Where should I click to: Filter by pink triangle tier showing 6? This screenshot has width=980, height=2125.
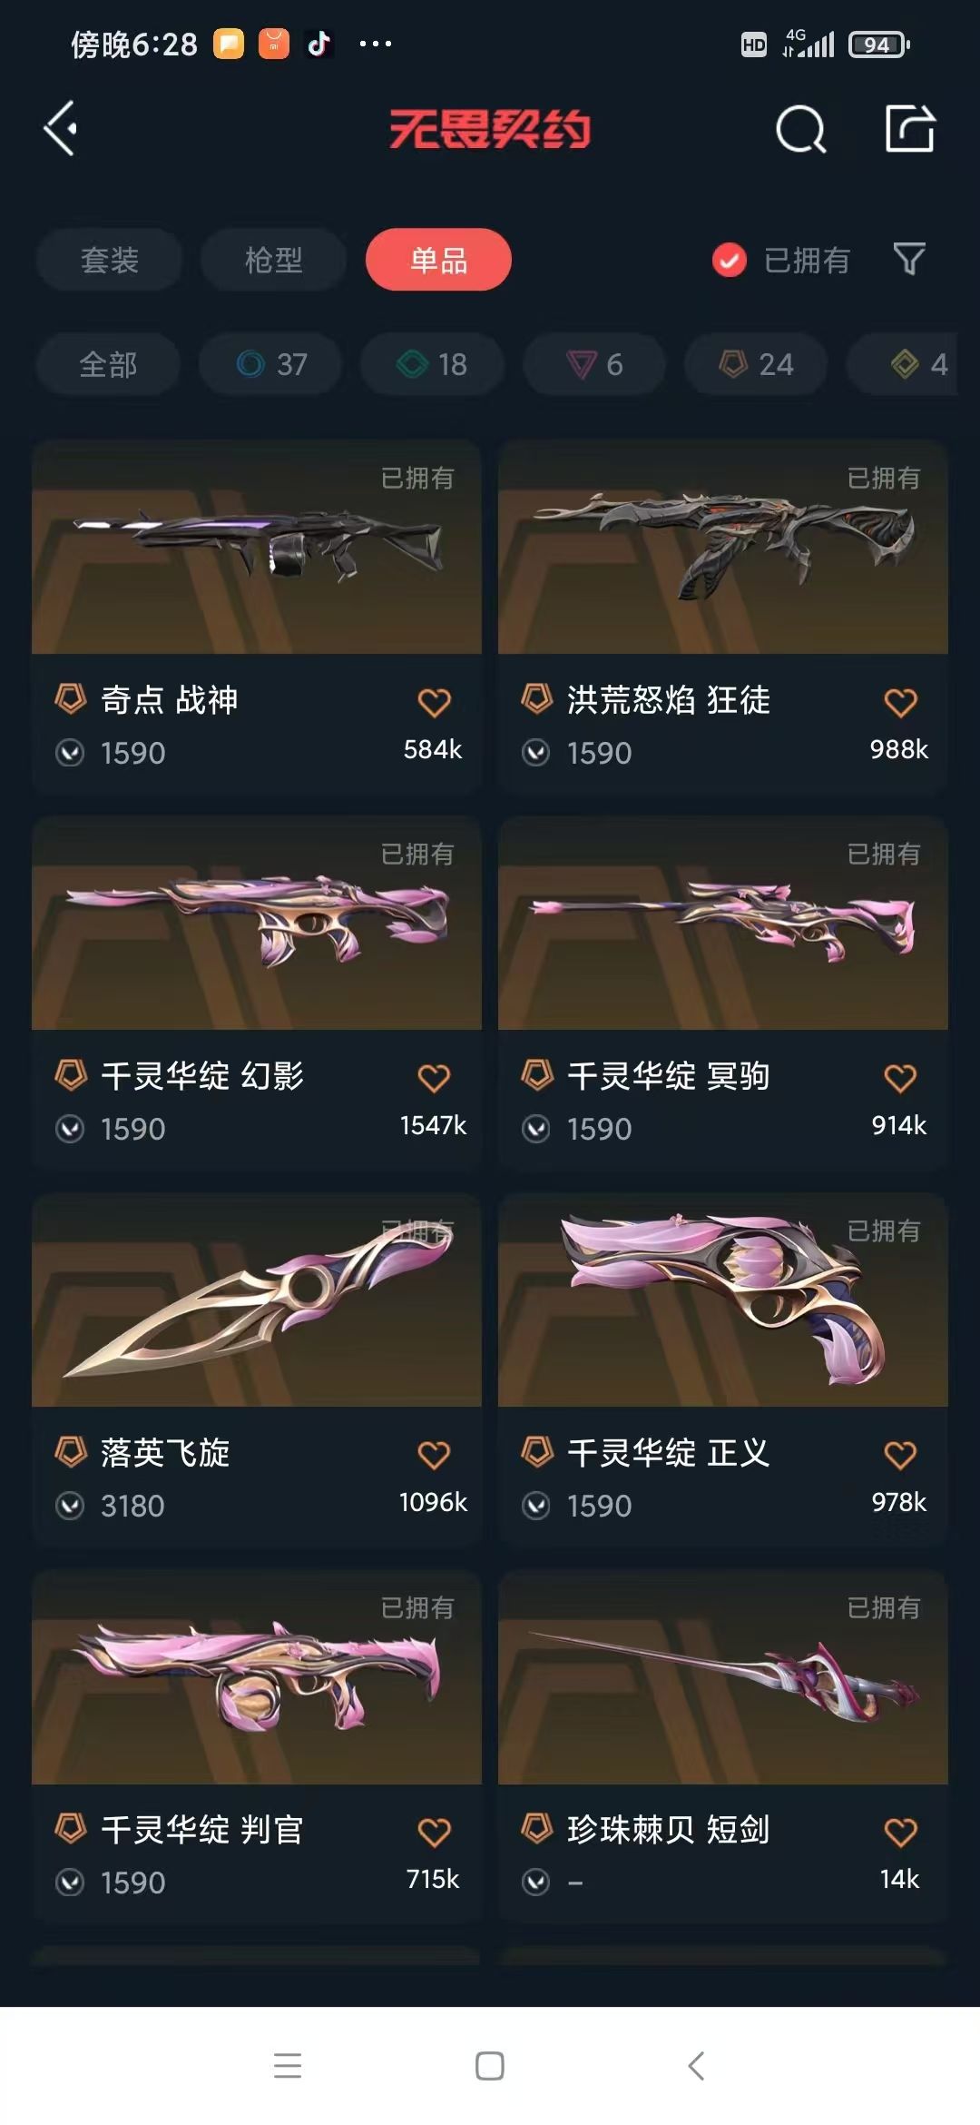click(594, 364)
